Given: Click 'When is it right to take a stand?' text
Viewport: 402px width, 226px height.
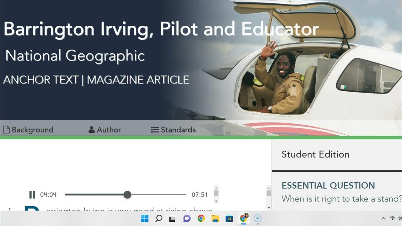Looking at the screenshot, I should 342,199.
